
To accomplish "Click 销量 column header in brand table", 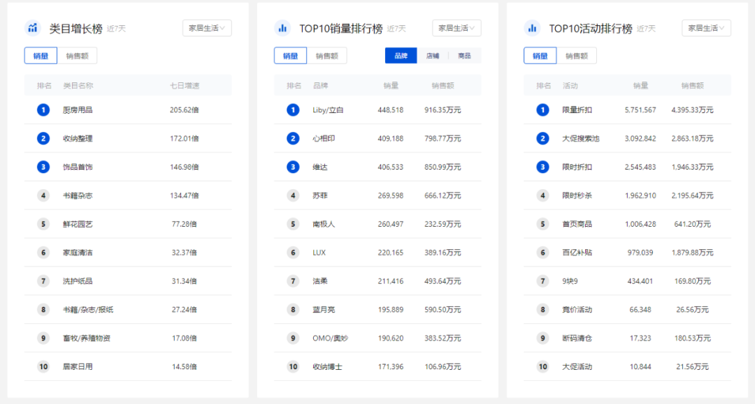I will tap(391, 86).
